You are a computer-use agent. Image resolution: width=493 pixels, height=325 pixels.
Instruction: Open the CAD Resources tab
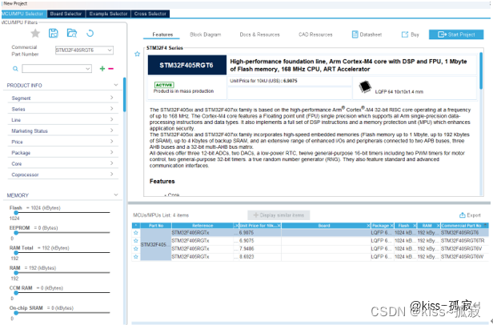[x=315, y=34]
